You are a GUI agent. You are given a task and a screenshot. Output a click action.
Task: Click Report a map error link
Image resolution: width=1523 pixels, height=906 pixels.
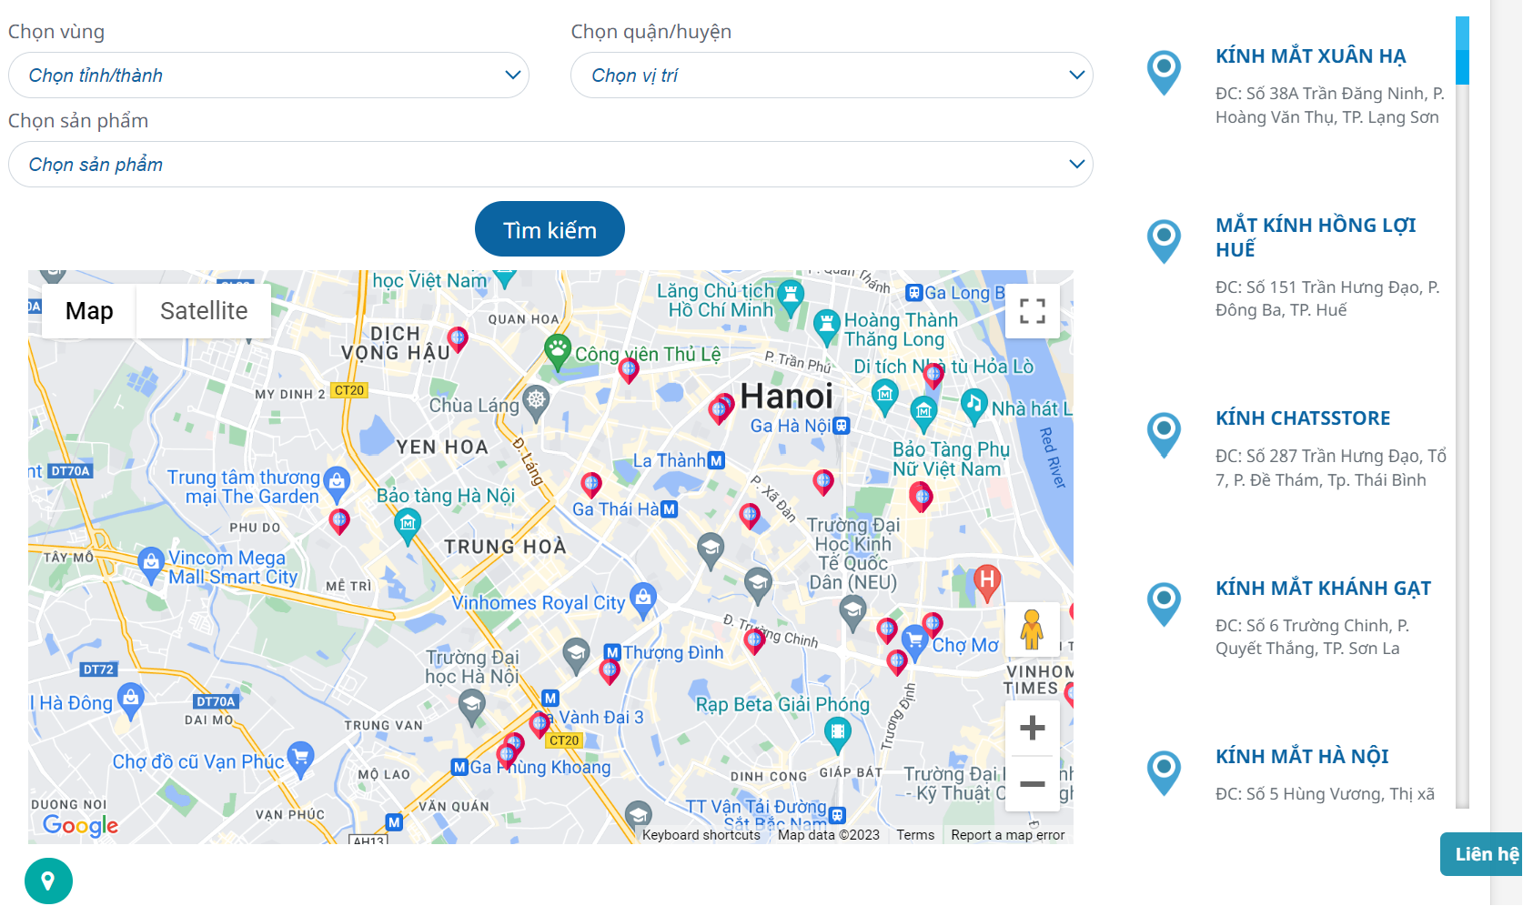coord(1008,835)
